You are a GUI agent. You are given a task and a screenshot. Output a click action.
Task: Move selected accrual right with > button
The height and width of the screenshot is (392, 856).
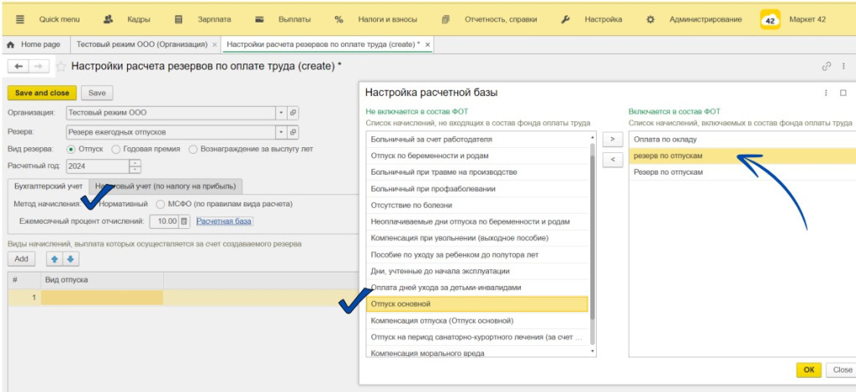(612, 139)
